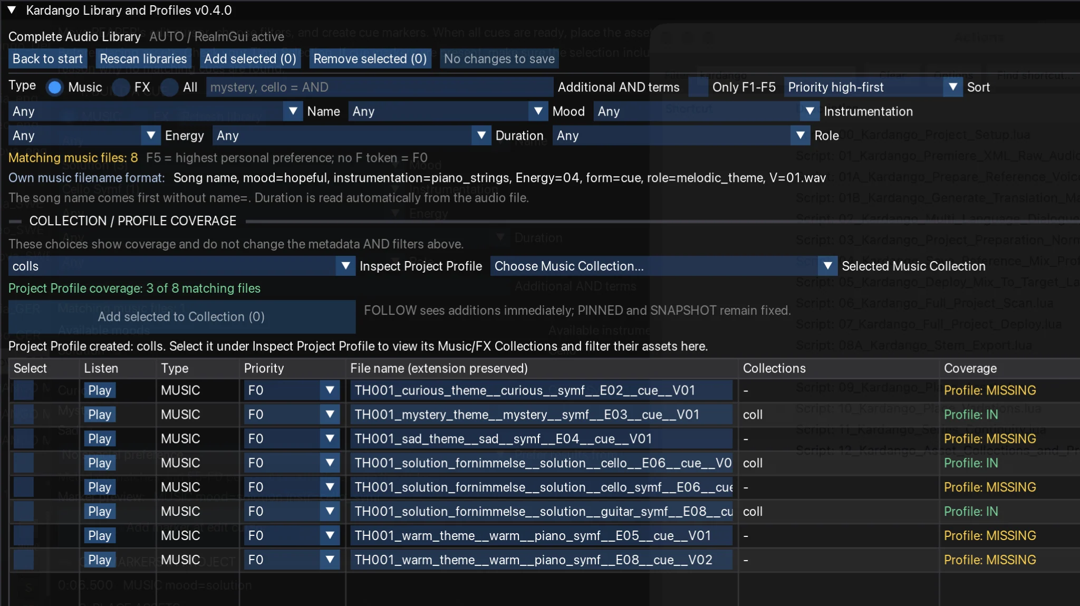The height and width of the screenshot is (606, 1080).
Task: Select the All type radio button
Action: (169, 88)
